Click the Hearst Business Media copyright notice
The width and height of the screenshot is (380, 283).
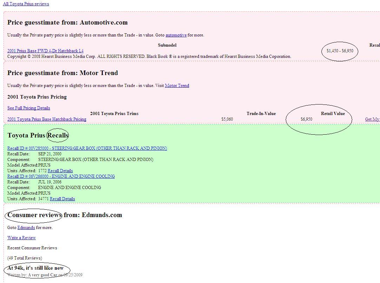click(149, 56)
